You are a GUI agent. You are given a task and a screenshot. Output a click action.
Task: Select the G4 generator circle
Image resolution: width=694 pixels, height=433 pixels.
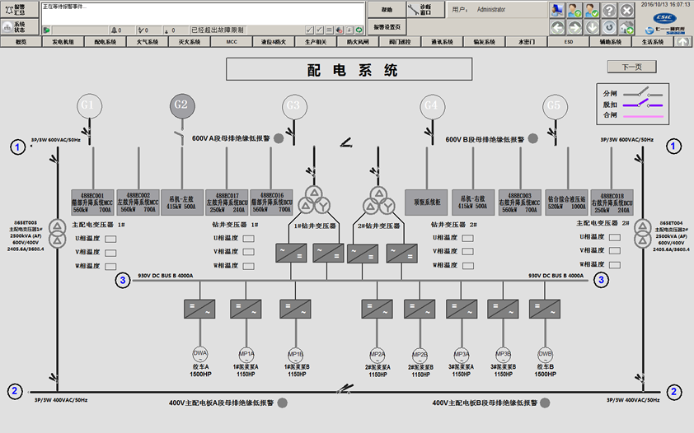coord(430,105)
